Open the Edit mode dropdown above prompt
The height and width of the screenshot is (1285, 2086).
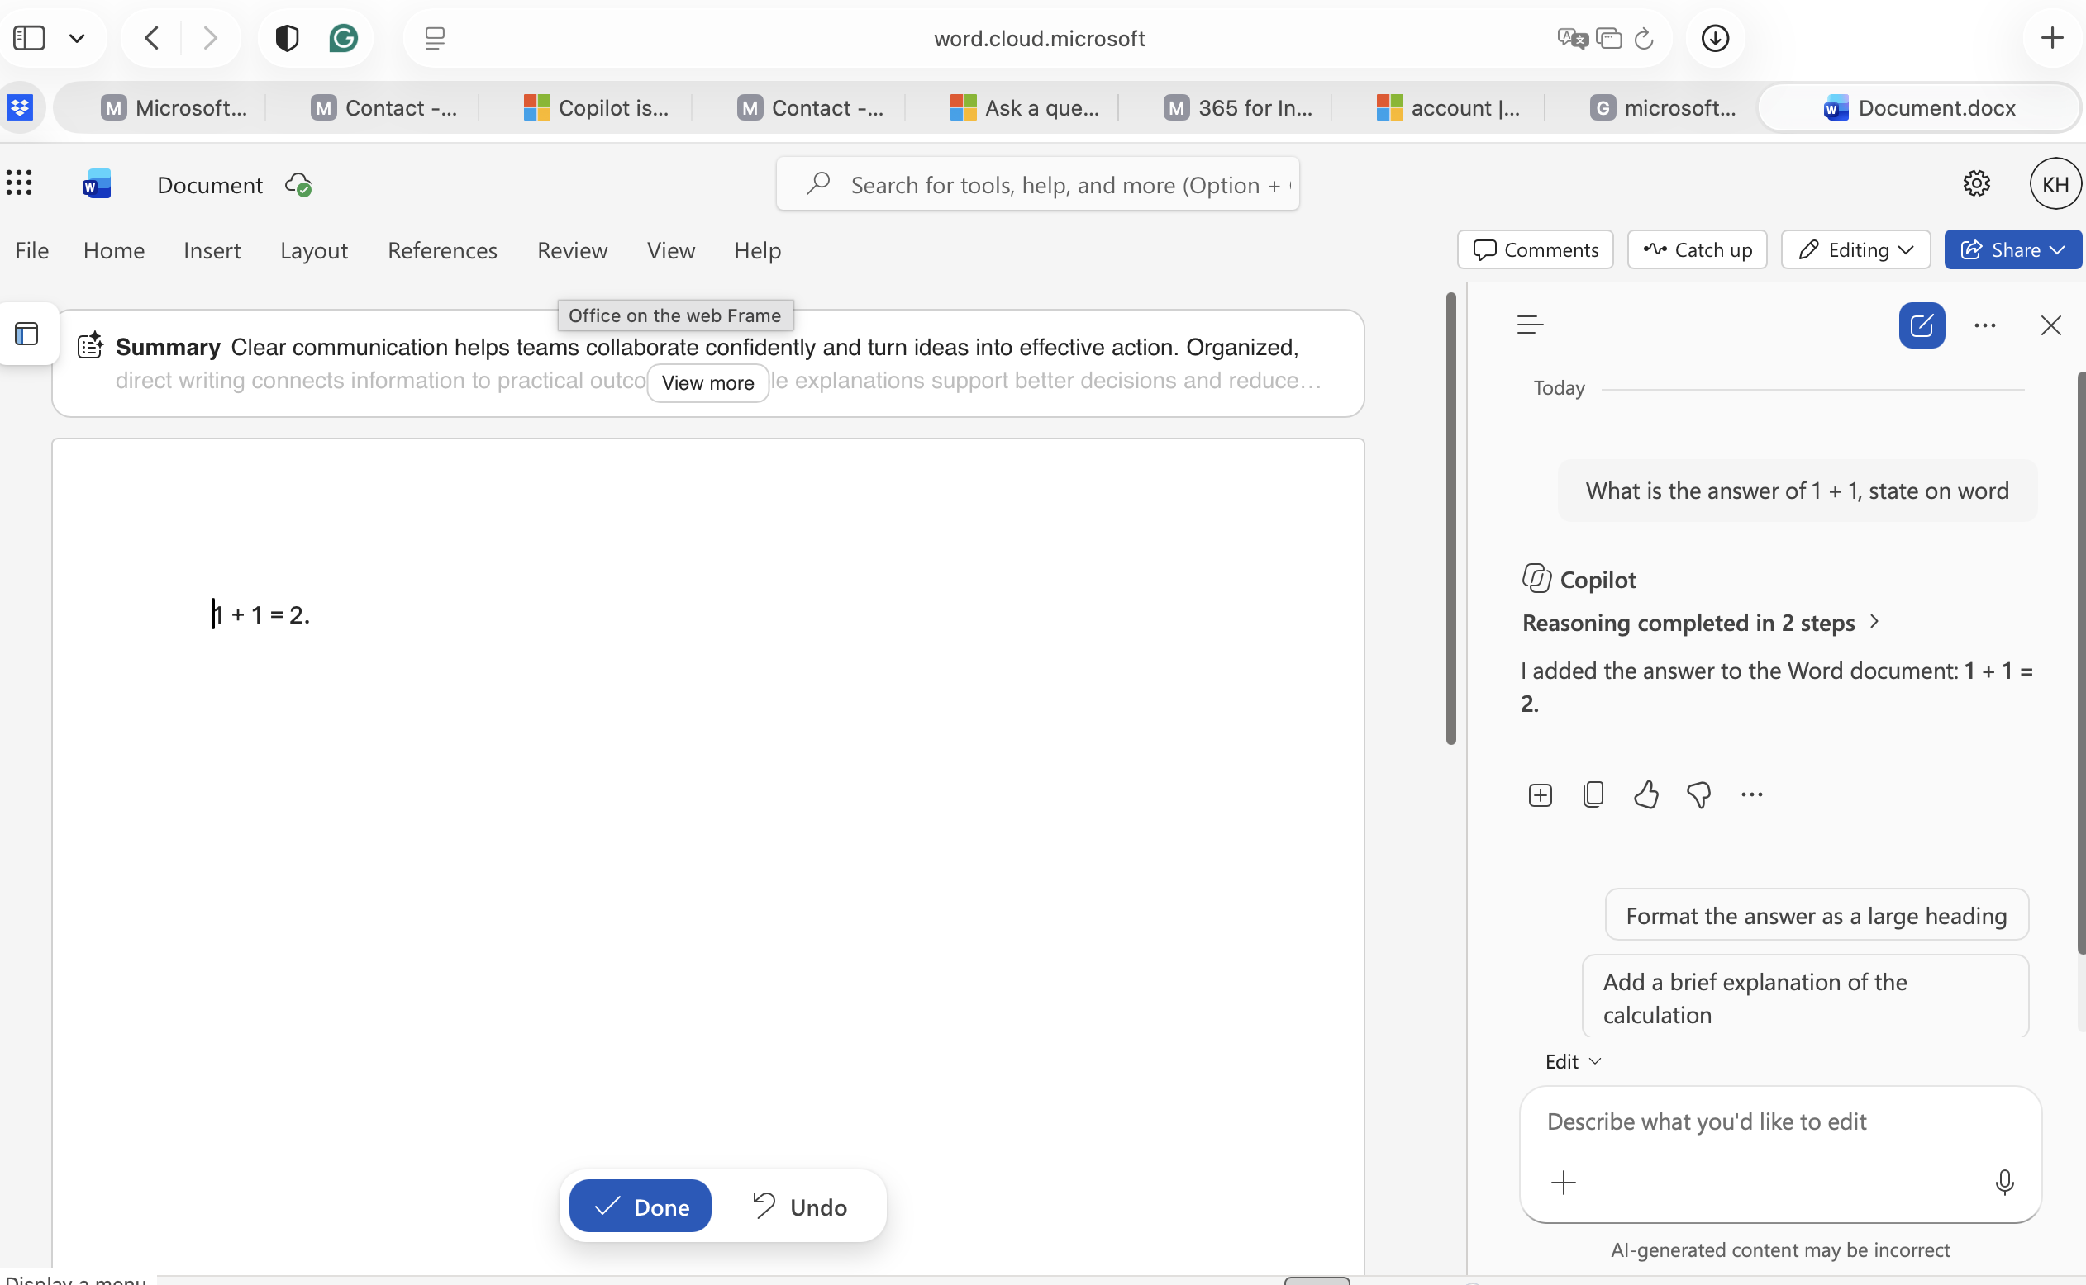click(1573, 1061)
